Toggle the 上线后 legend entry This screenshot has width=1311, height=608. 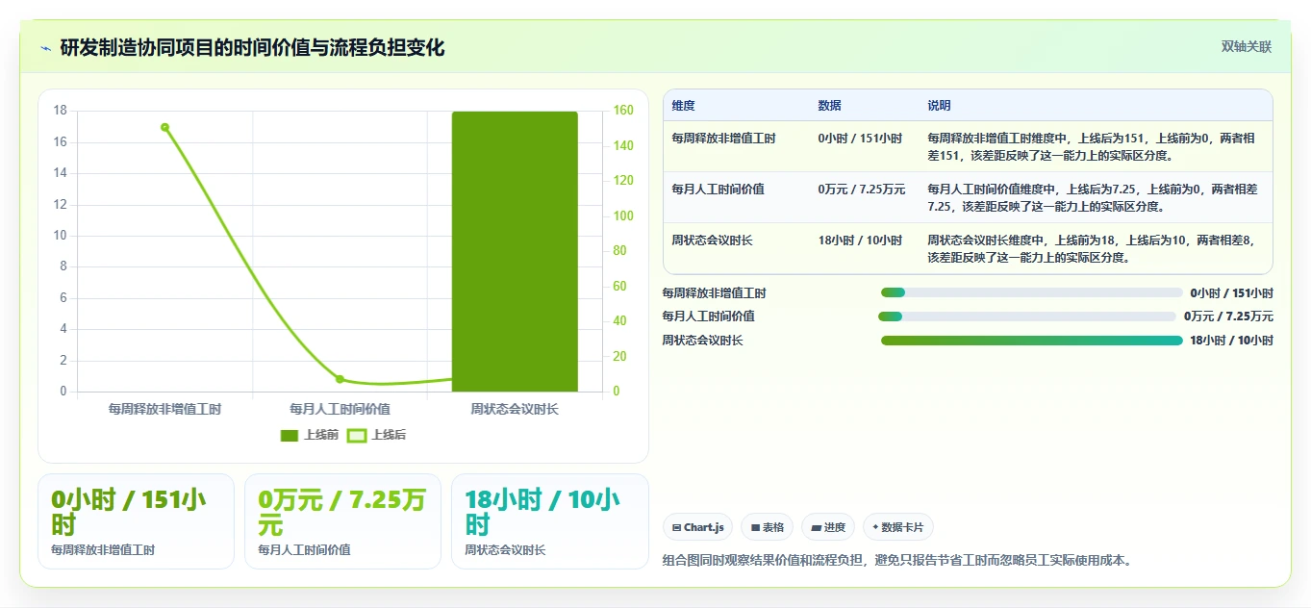(377, 435)
